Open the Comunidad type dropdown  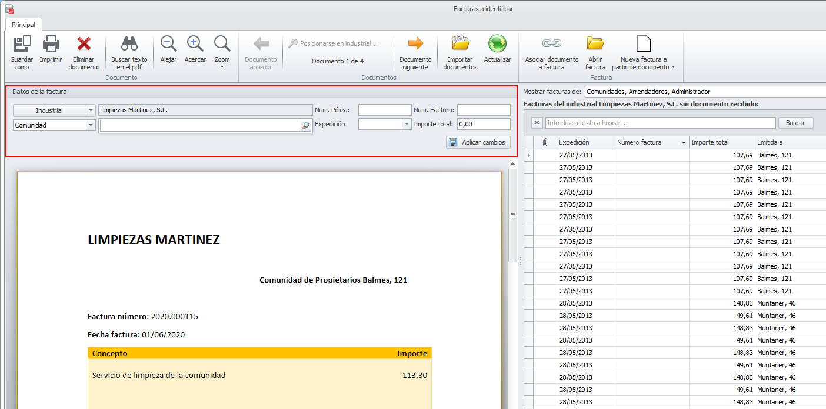coord(91,125)
